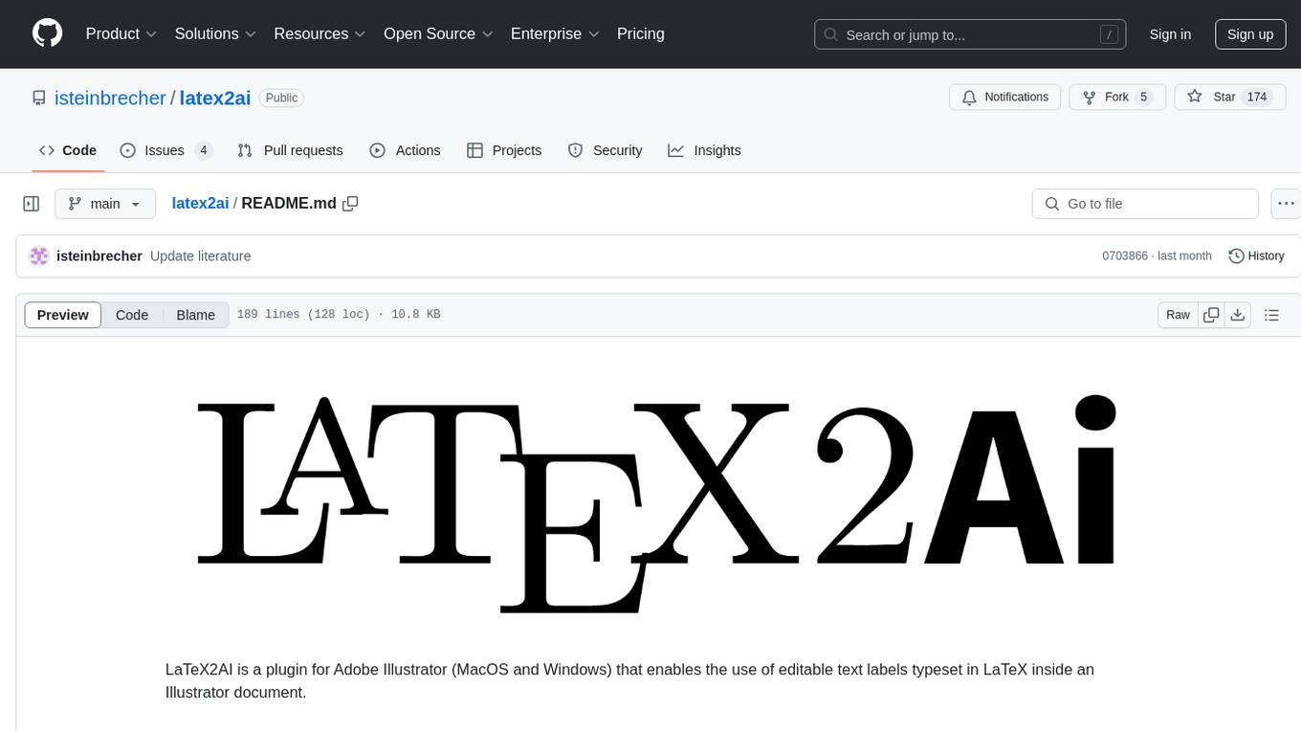Click the fork count 5
1301x731 pixels.
point(1143,97)
